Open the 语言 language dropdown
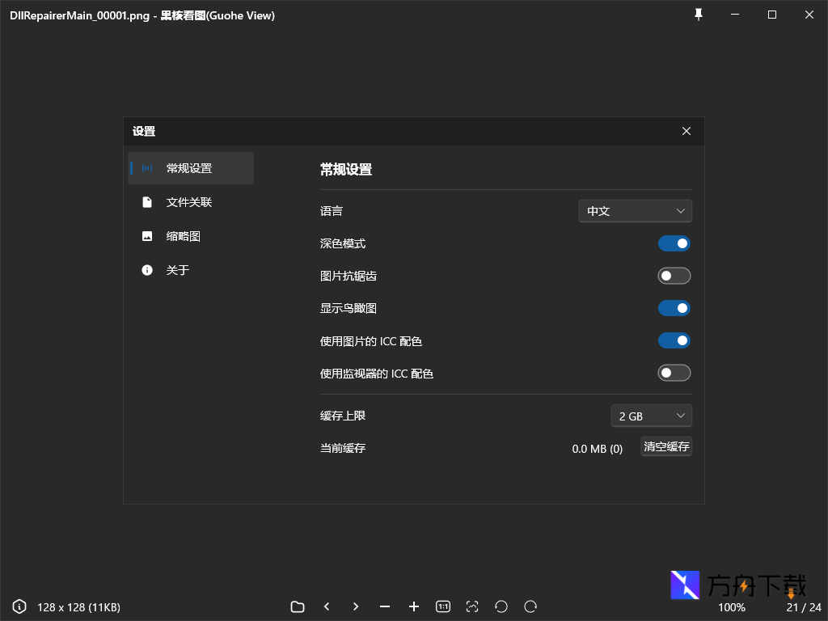 point(636,210)
